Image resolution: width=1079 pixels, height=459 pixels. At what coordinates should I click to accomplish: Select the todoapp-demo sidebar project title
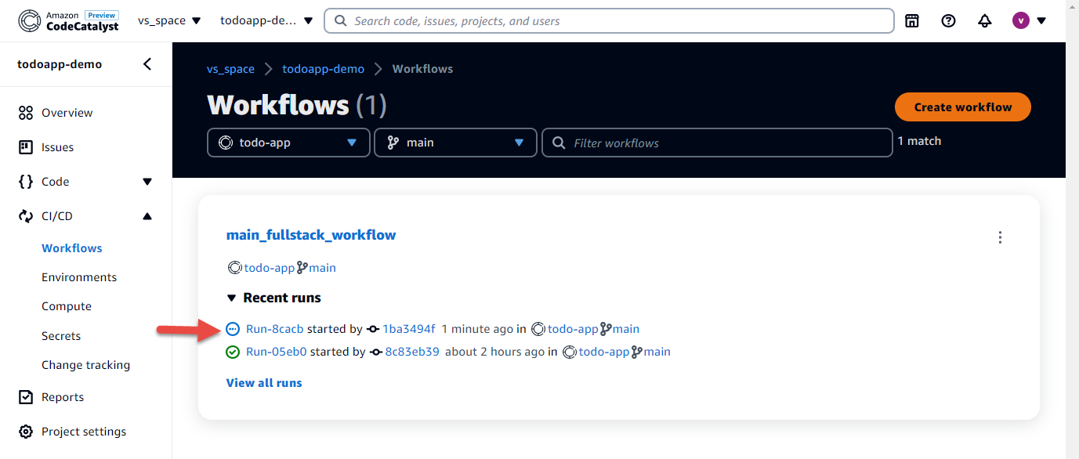(60, 64)
